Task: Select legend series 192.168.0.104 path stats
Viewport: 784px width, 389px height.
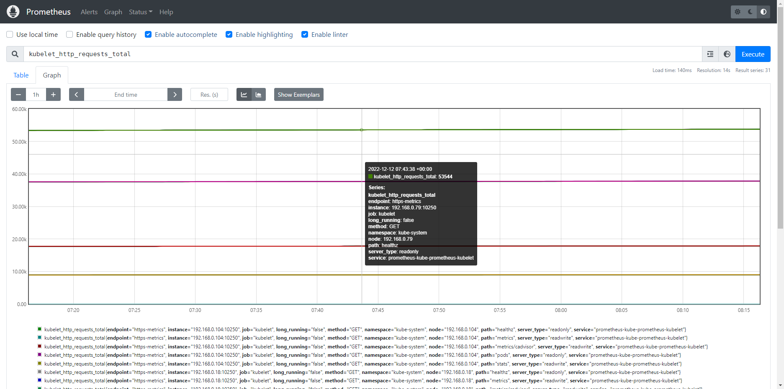Action: pos(363,364)
